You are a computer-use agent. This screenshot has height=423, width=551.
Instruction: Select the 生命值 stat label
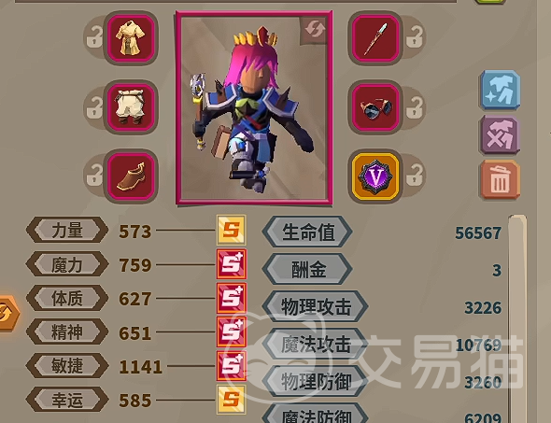pyautogui.click(x=307, y=232)
